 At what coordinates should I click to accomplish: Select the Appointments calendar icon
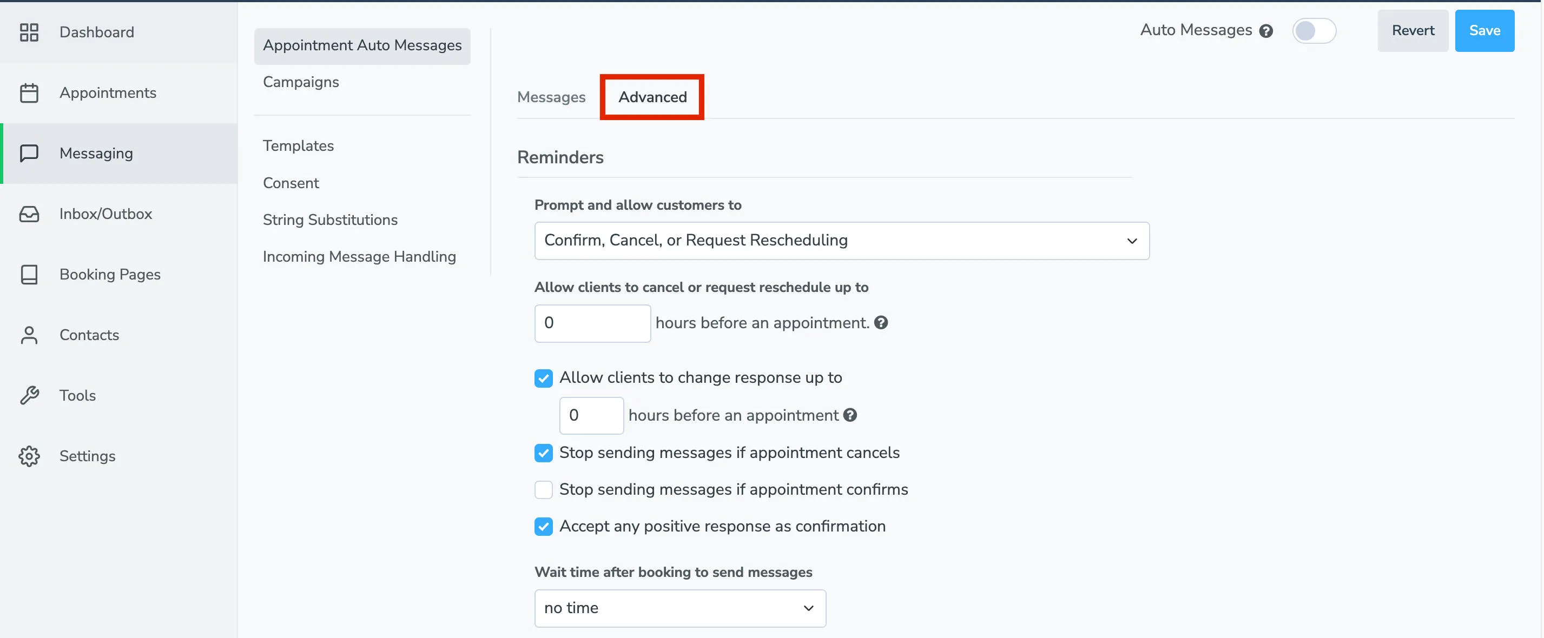pos(29,93)
